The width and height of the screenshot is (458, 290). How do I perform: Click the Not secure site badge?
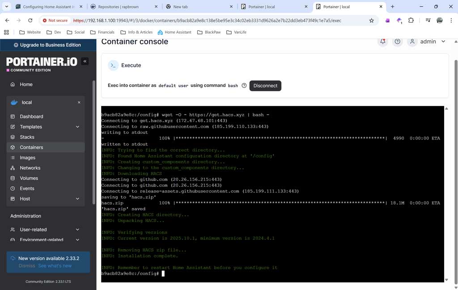click(x=55, y=20)
